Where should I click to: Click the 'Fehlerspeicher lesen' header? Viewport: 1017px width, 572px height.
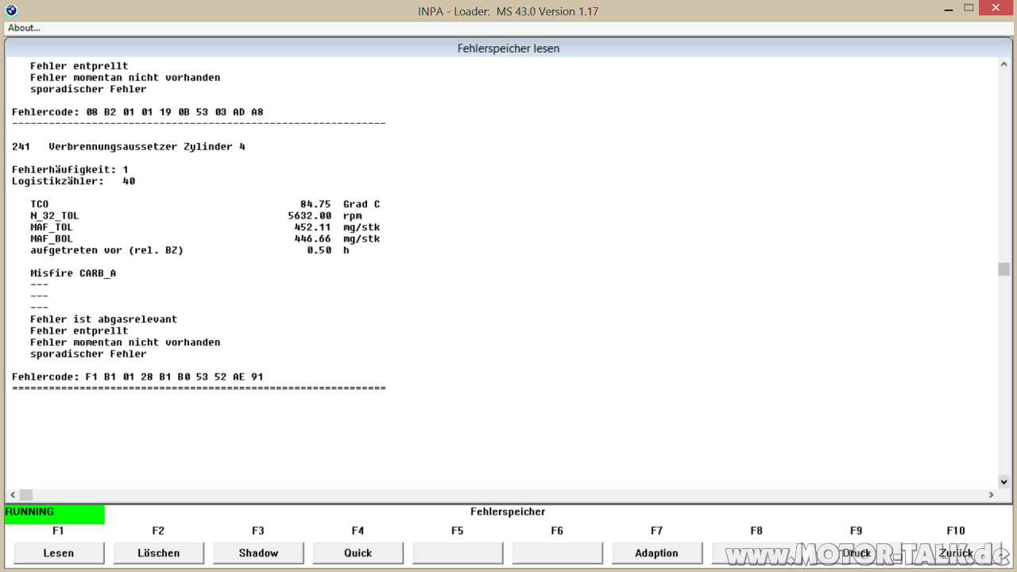[x=508, y=48]
